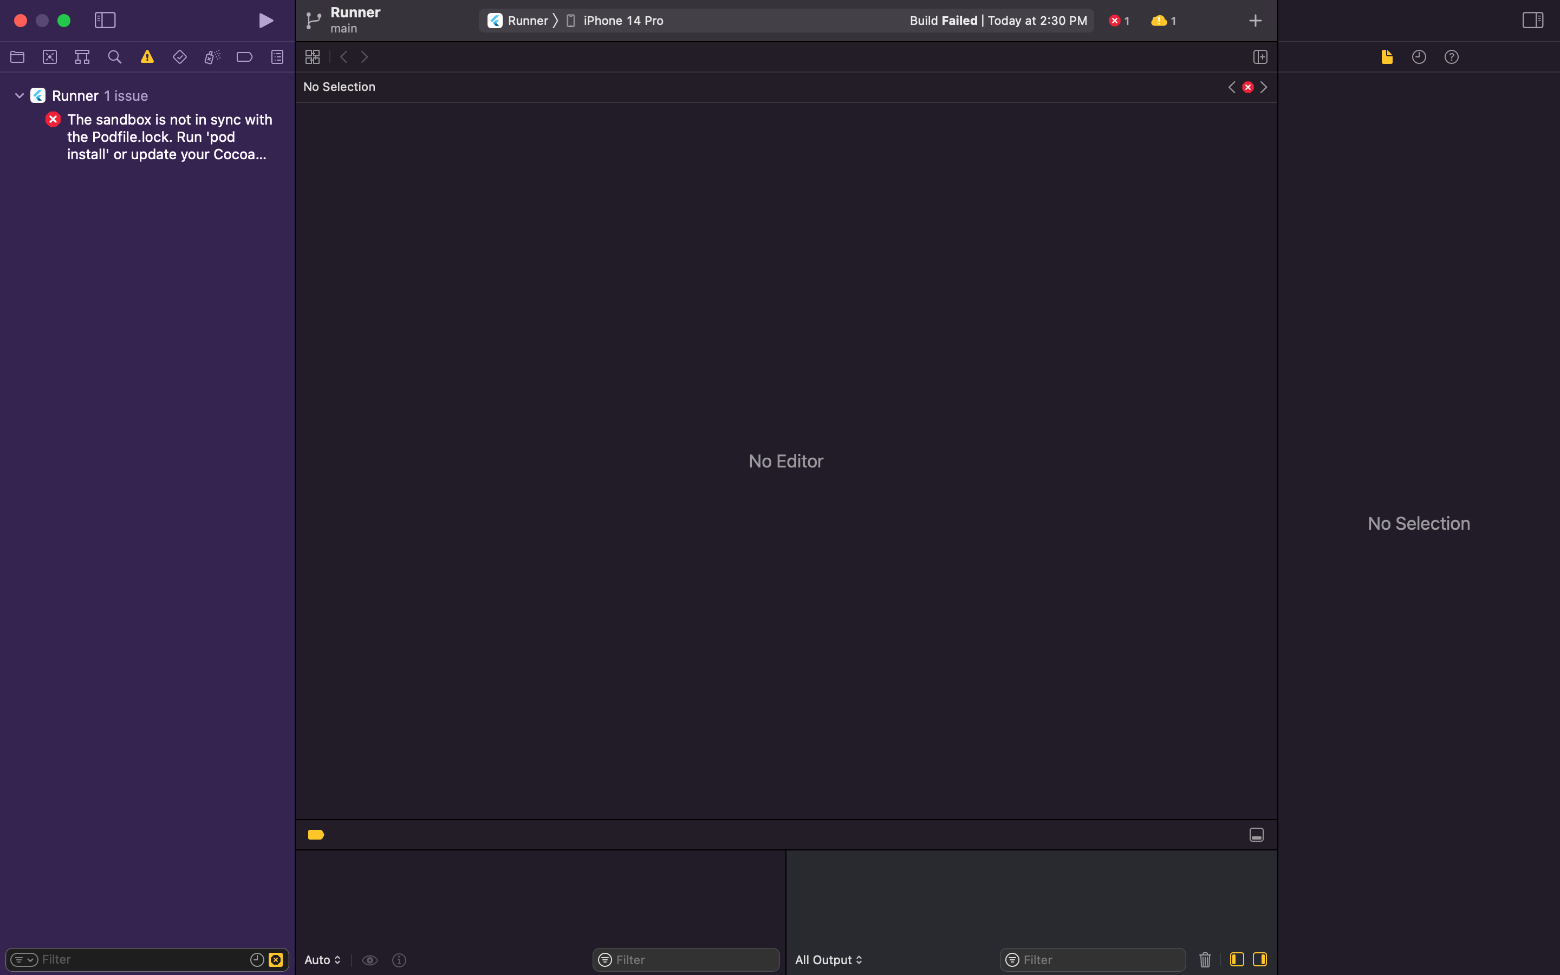Jump to next issue
Image resolution: width=1560 pixels, height=975 pixels.
(1264, 87)
